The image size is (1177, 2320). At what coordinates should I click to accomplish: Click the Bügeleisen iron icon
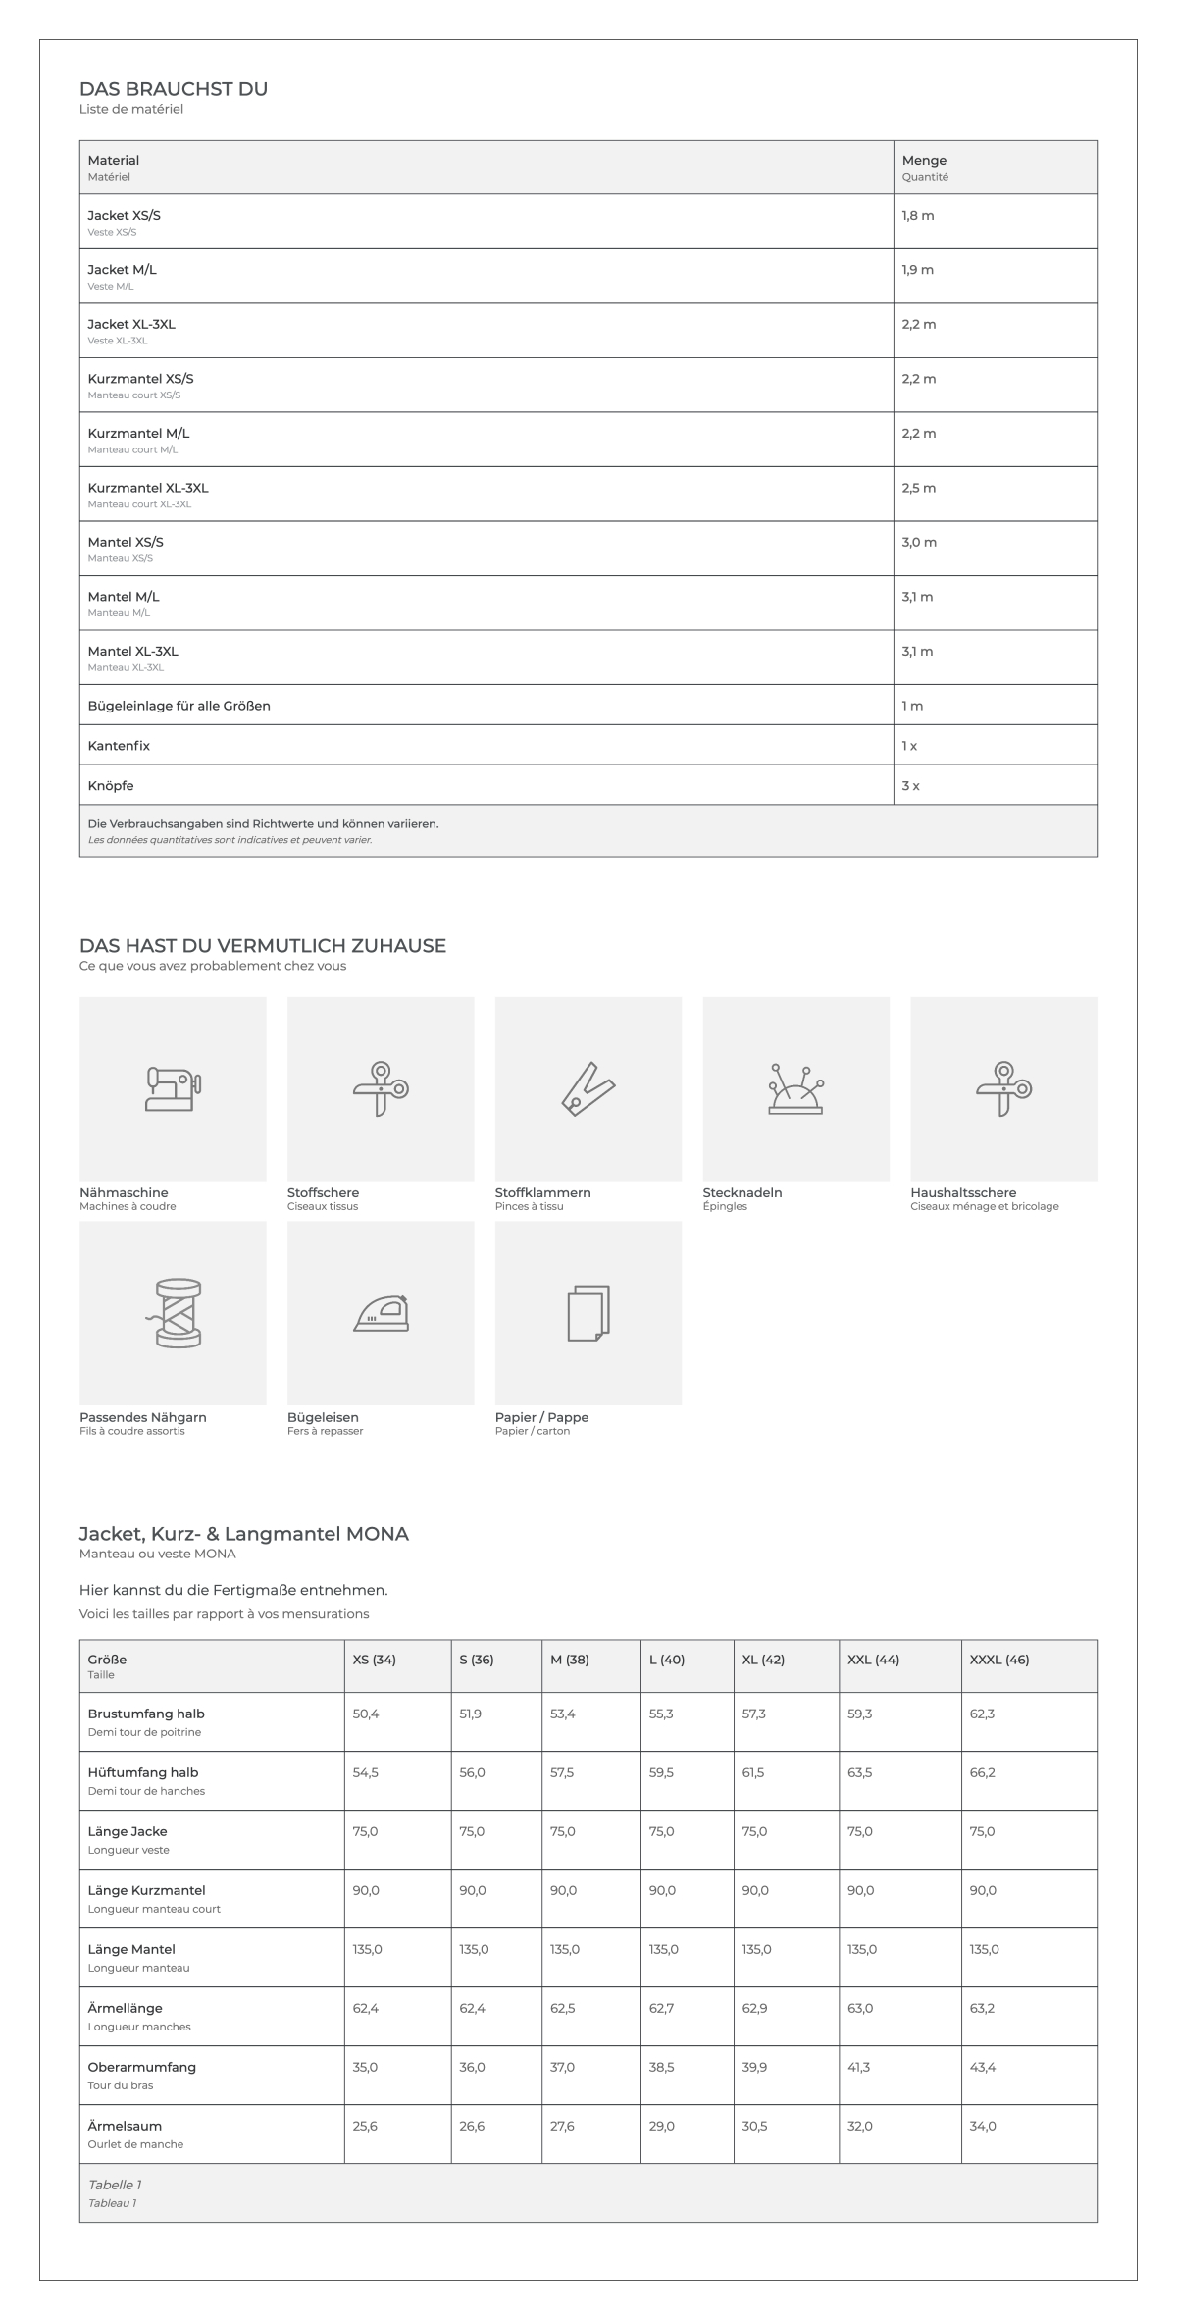tap(381, 1313)
